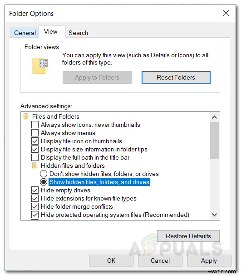Screen dimensions: 241x276
Task: Click the folder views icon
Action: 40,66
